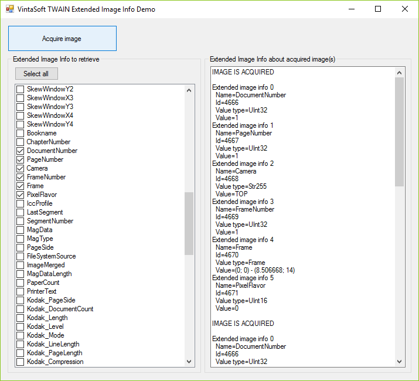
Task: Click up arrow of acquired info scrollbar
Action: click(x=400, y=72)
